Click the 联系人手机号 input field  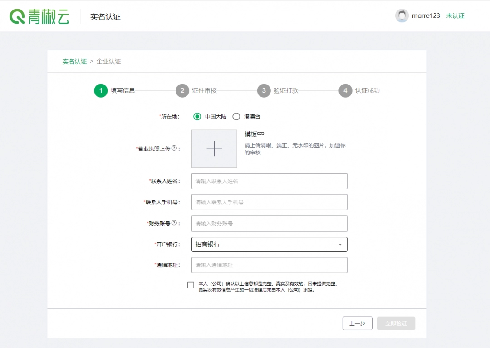(269, 202)
